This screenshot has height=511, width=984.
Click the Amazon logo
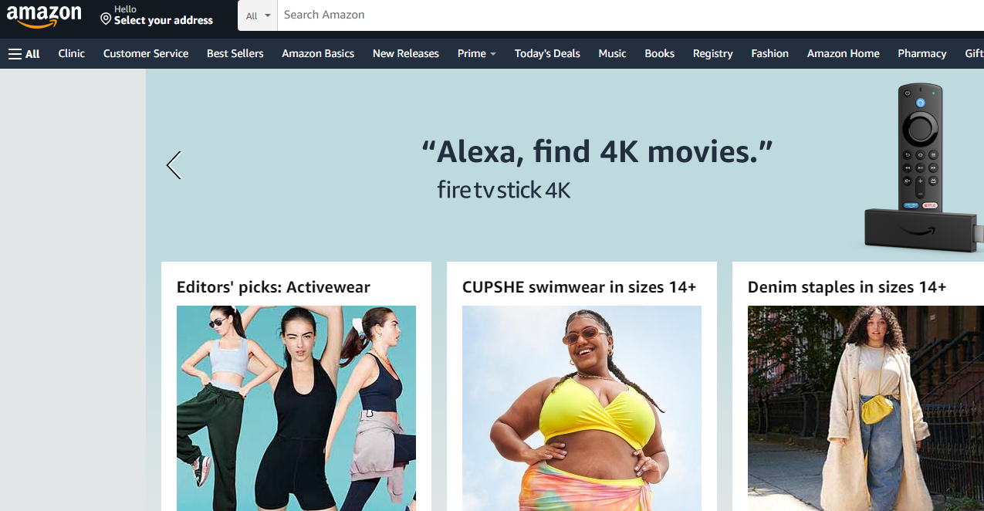pyautogui.click(x=44, y=15)
